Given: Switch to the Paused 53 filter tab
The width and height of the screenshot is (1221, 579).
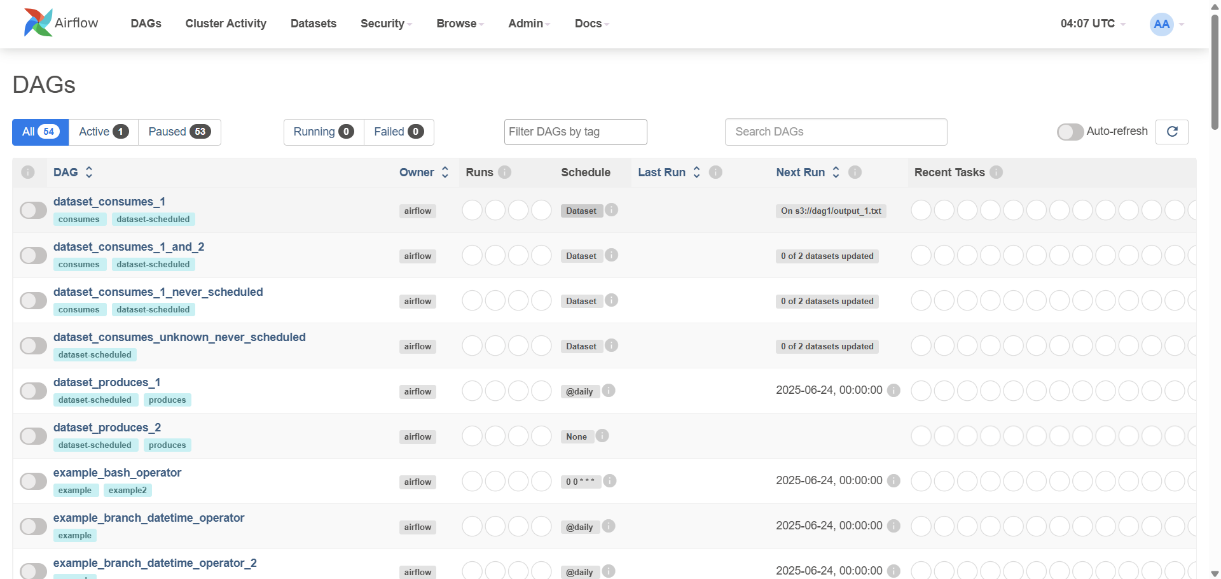Looking at the screenshot, I should [x=179, y=132].
